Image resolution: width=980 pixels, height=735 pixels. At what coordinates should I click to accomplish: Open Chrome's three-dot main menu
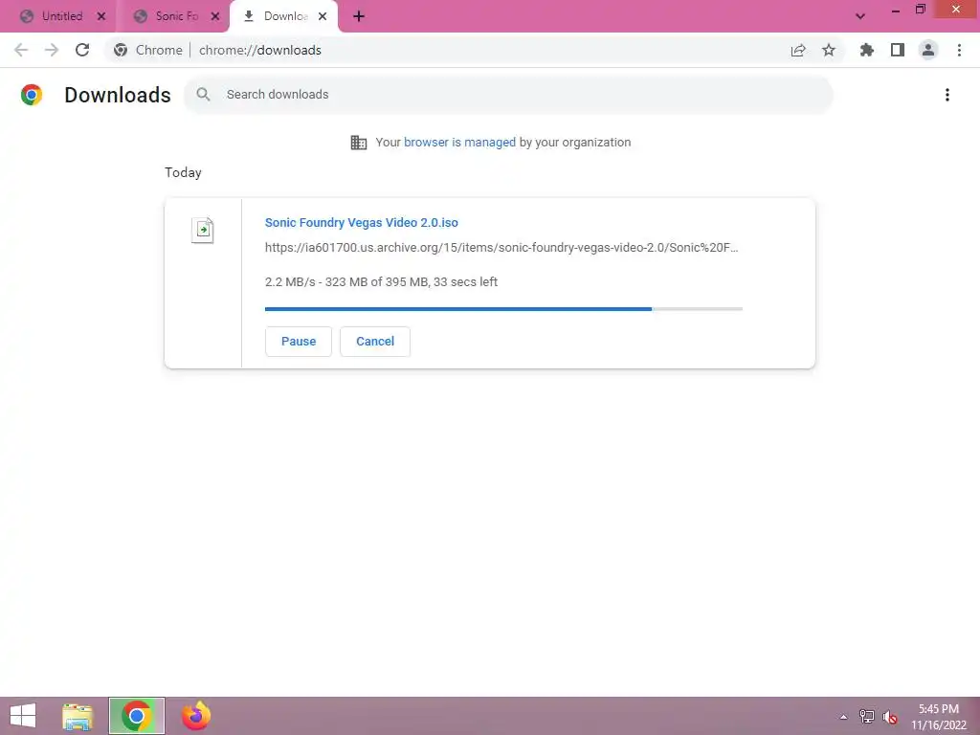959,50
